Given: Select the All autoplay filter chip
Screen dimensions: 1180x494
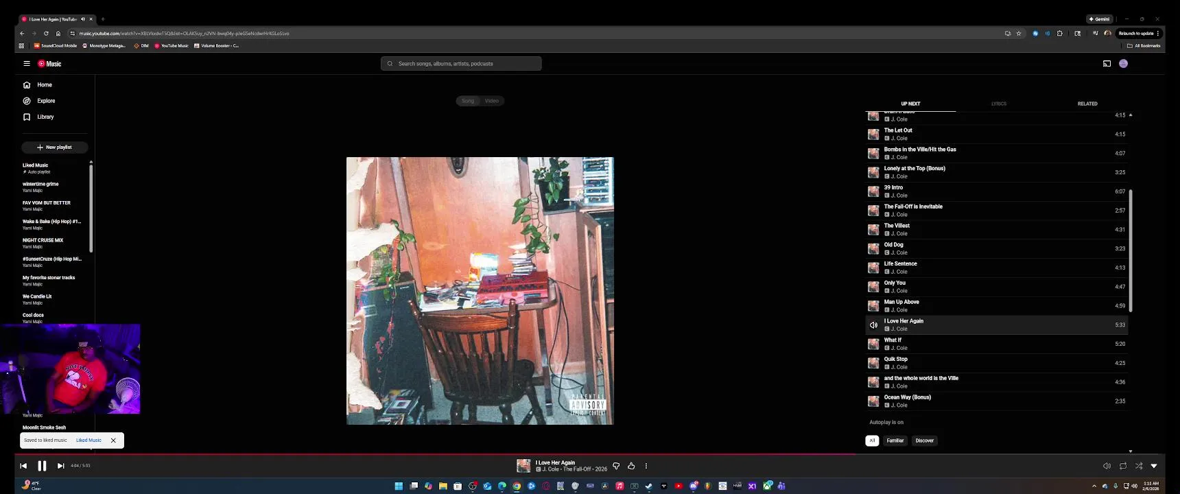Looking at the screenshot, I should 872,440.
